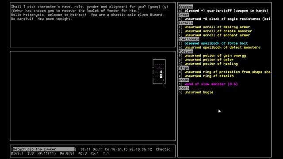Click the 'Metaphysis the Evoker' title bar

pos(43,149)
